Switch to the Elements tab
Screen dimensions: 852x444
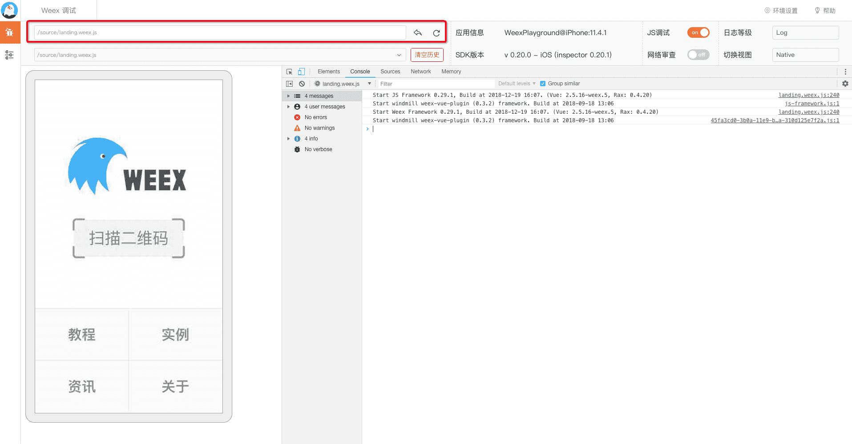pyautogui.click(x=328, y=72)
